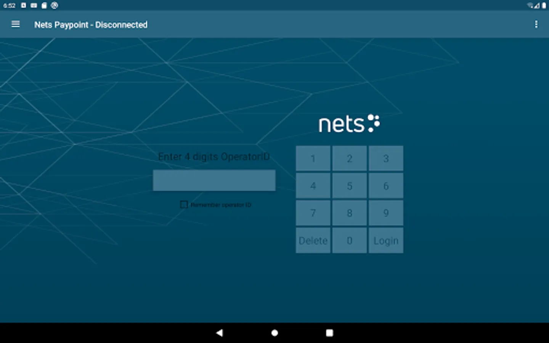549x343 pixels.
Task: Tap keypad digit 4
Action: [x=313, y=186]
